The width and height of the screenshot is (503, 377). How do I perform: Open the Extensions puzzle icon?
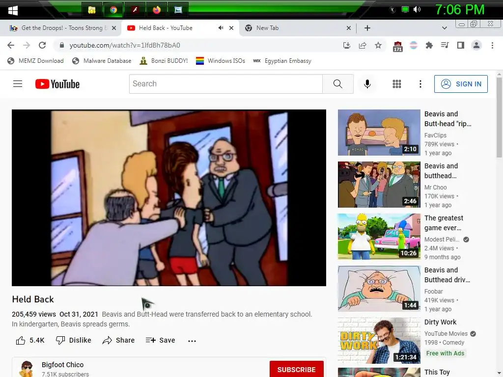click(x=429, y=45)
